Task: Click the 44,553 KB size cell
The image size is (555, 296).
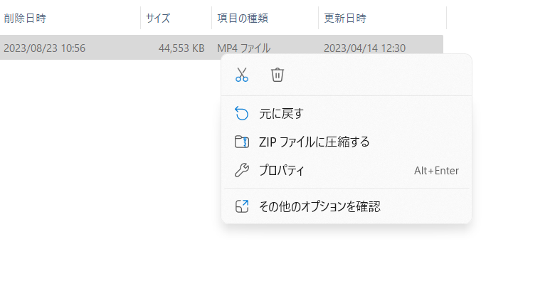Action: [x=181, y=48]
